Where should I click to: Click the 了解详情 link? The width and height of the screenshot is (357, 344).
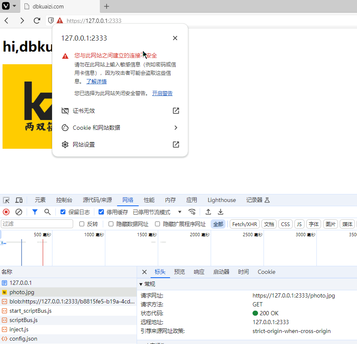[96, 81]
